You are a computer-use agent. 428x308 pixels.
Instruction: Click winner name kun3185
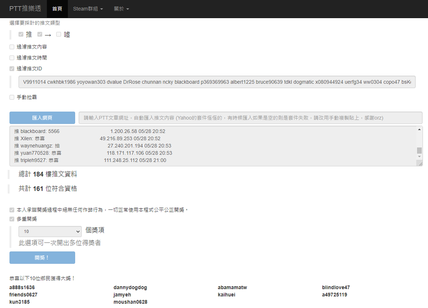19,302
